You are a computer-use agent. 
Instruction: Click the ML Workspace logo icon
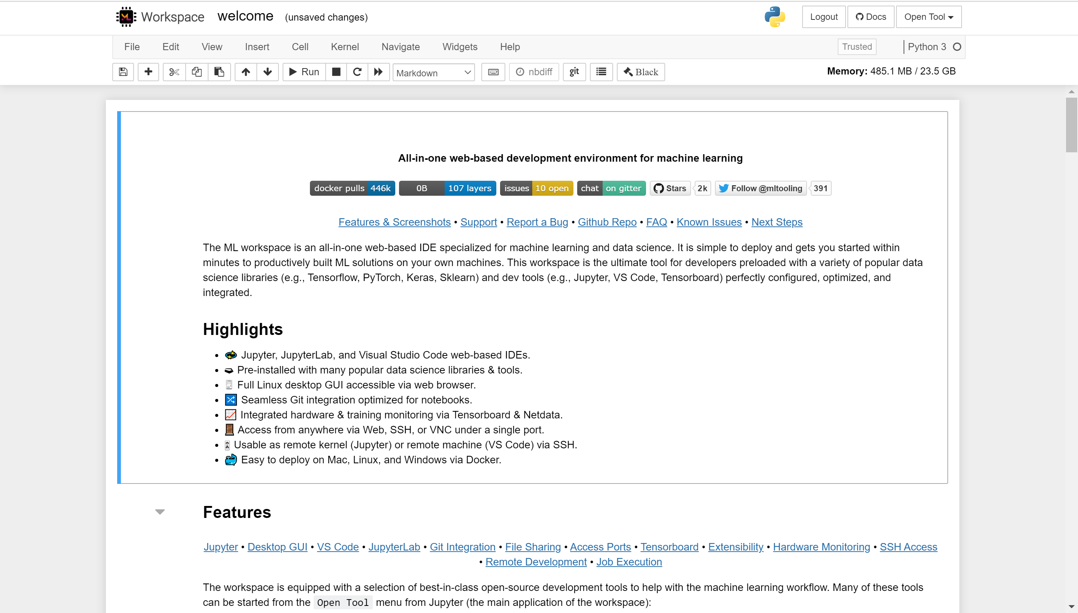pos(126,17)
